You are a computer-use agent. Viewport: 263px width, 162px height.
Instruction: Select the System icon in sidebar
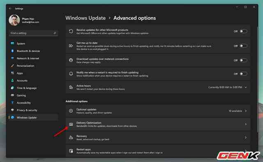(12, 44)
